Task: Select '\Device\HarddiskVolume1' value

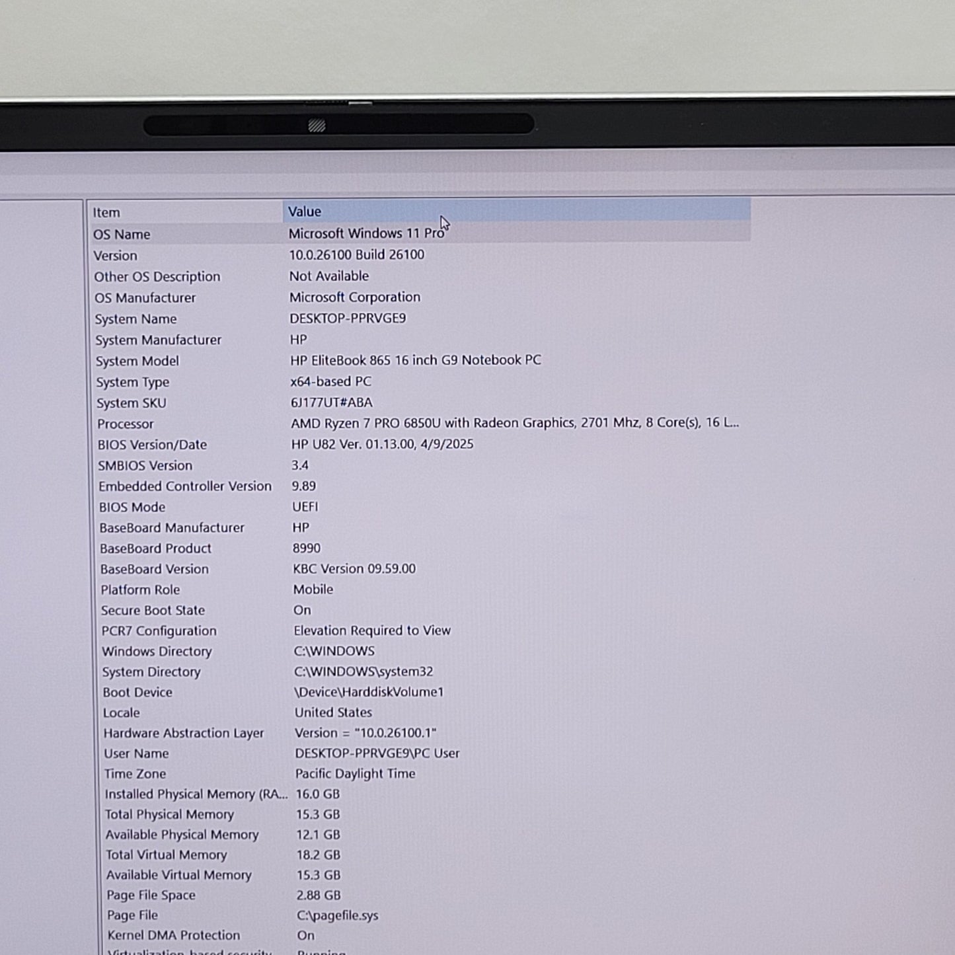Action: click(369, 692)
